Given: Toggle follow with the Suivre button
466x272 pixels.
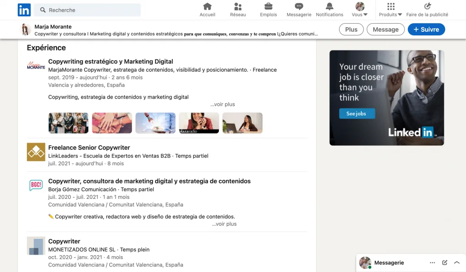Looking at the screenshot, I should tap(426, 29).
